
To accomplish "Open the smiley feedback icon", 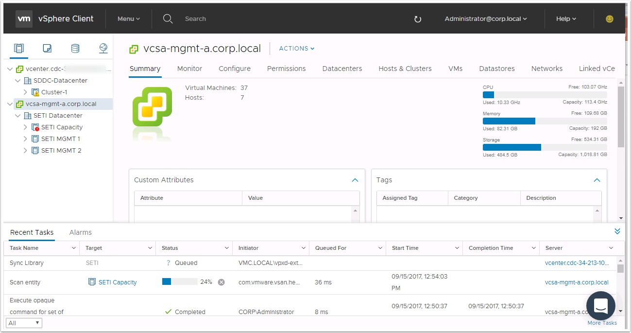I will click(x=609, y=19).
